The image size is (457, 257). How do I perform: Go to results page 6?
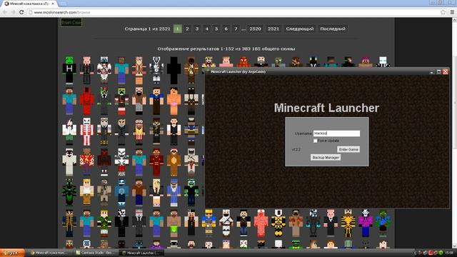(226, 29)
